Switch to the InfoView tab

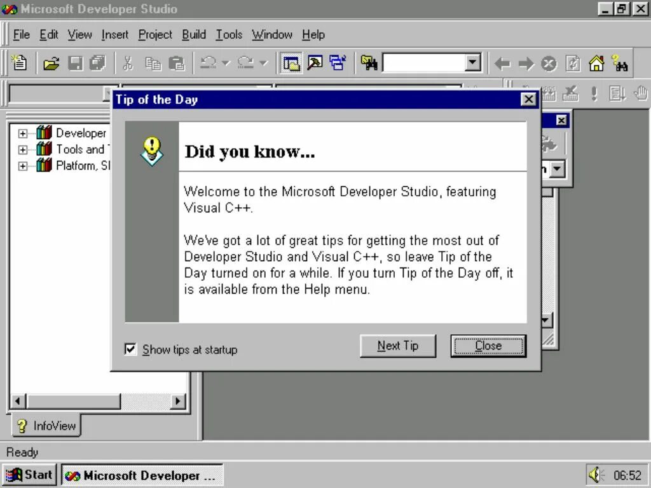click(x=46, y=426)
